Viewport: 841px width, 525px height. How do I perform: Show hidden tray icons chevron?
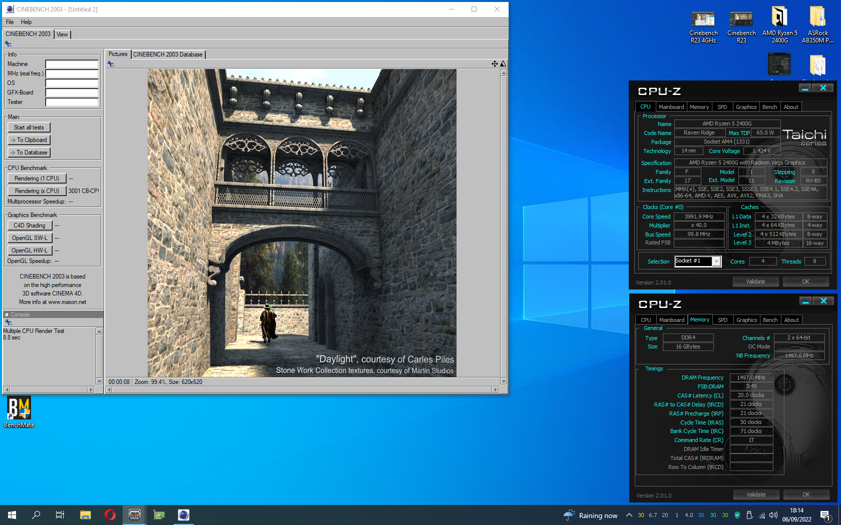tap(629, 515)
